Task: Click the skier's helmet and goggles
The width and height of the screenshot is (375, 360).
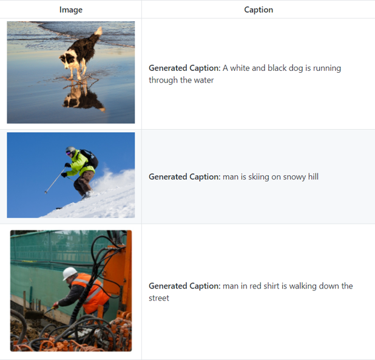Action: click(70, 151)
